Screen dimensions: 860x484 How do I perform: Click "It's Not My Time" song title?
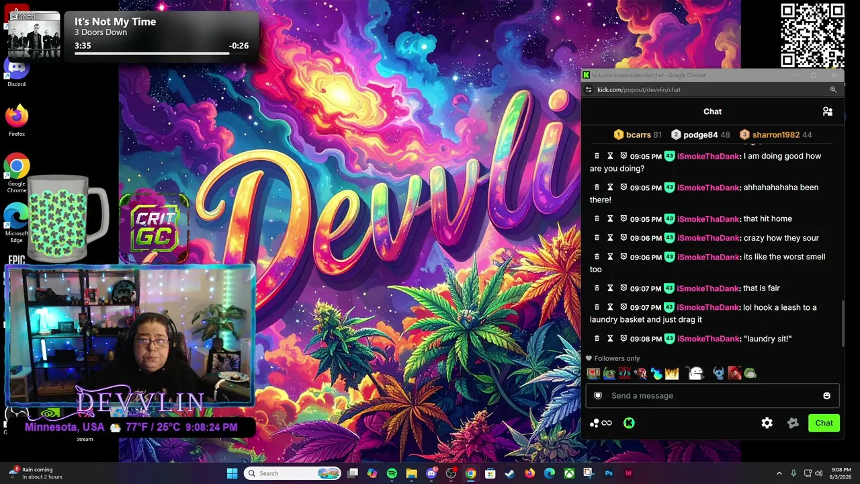[x=115, y=22]
